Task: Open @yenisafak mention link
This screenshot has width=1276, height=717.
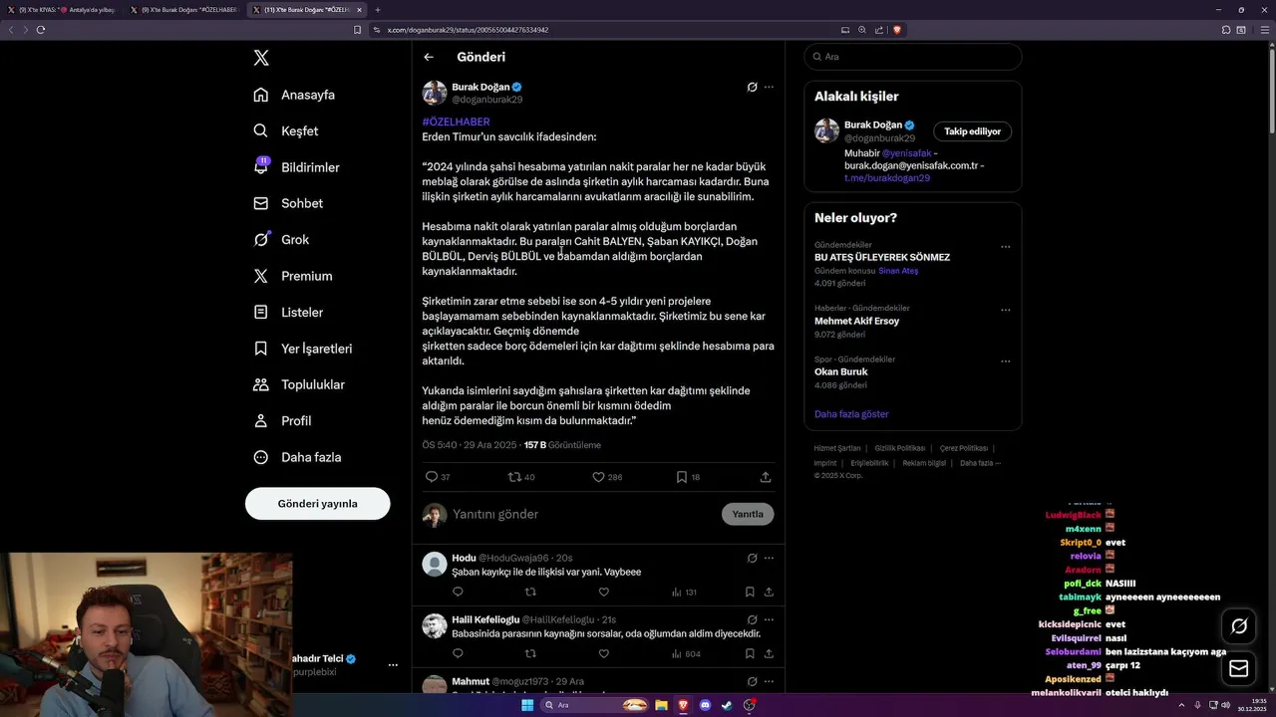Action: coord(907,153)
